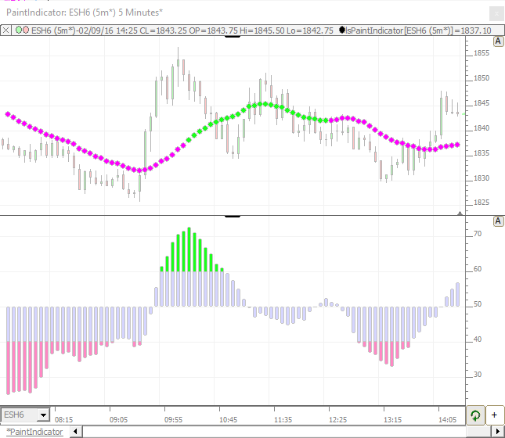This screenshot has width=505, height=438.
Task: Click the horizontal scrollbar right arrow
Action: point(498,432)
